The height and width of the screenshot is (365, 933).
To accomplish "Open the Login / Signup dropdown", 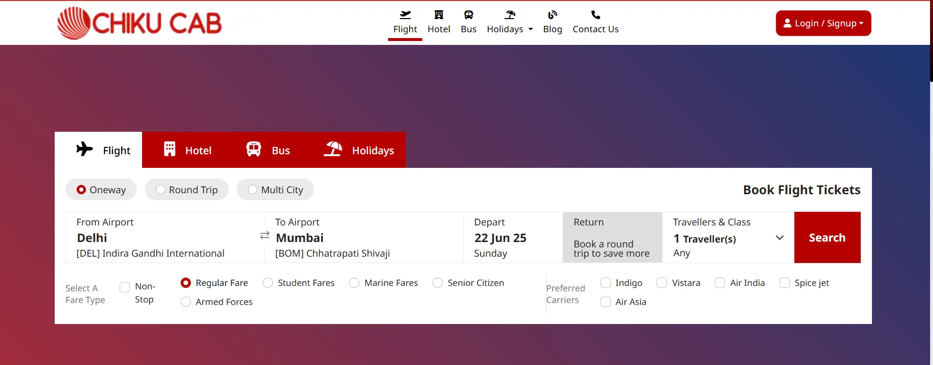I will (x=823, y=23).
